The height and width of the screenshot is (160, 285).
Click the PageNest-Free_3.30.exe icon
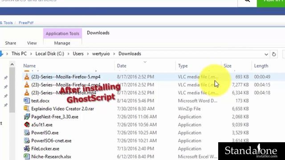[27, 116]
